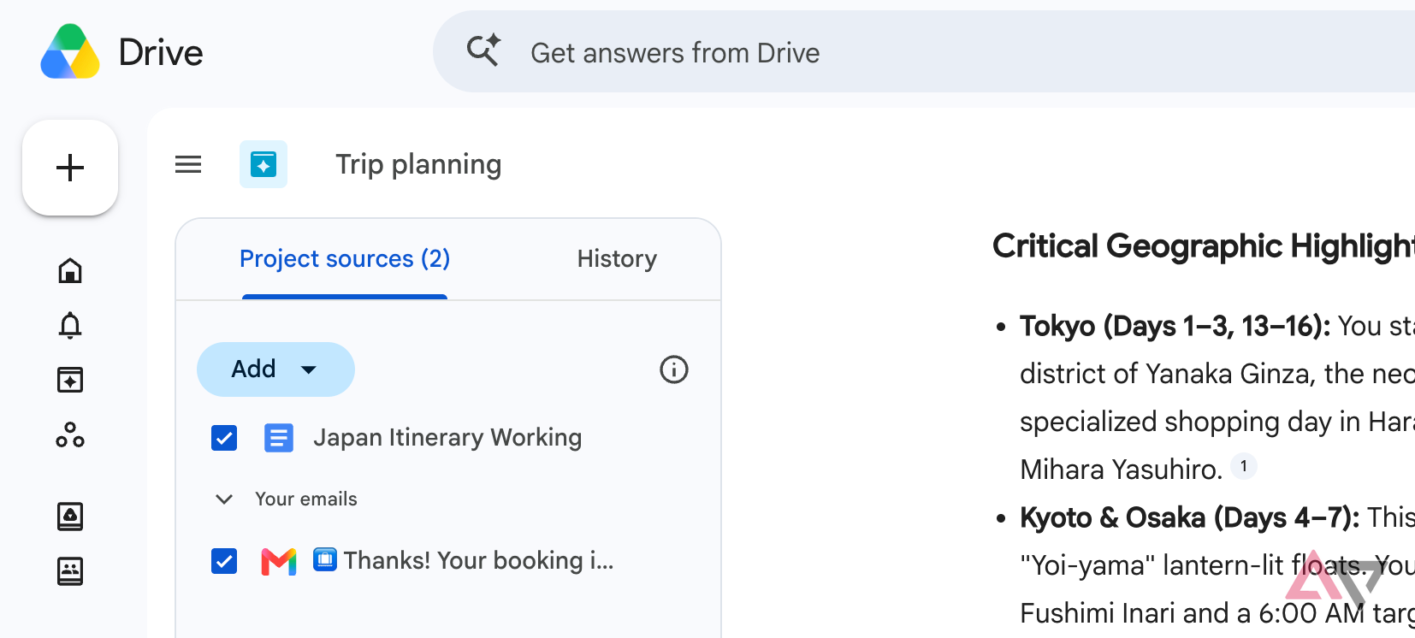
Task: Click the Trip planning project icon
Action: click(x=263, y=164)
